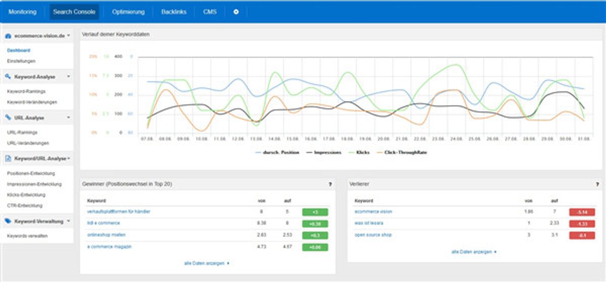Go to Keyword-Rankings
The height and width of the screenshot is (282, 606).
tap(26, 91)
